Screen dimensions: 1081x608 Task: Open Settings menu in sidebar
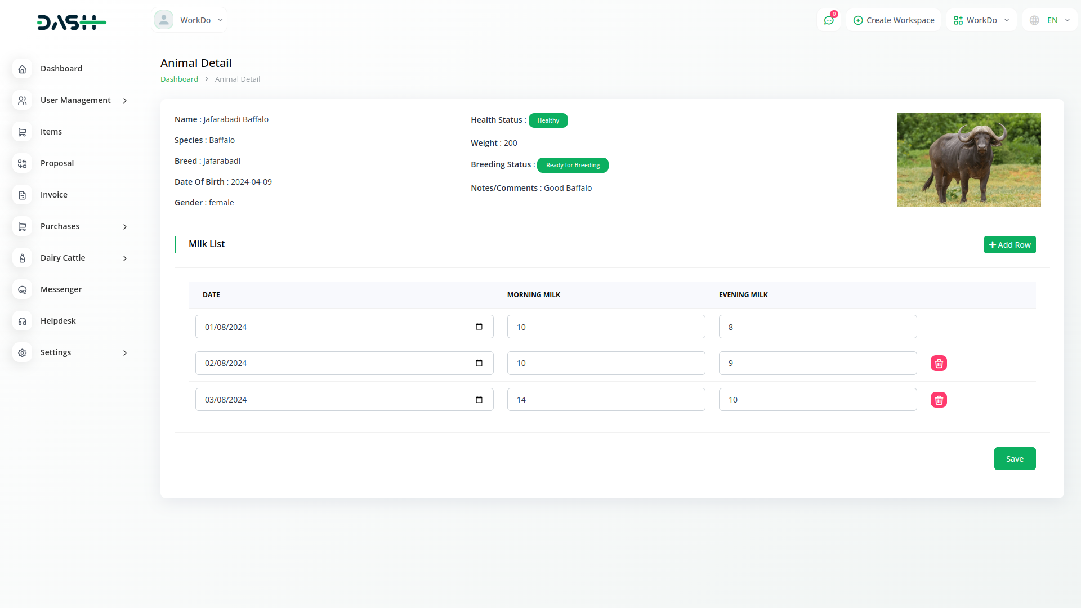(x=56, y=352)
